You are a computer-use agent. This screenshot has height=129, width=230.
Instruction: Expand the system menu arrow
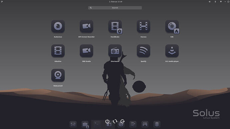225,2
